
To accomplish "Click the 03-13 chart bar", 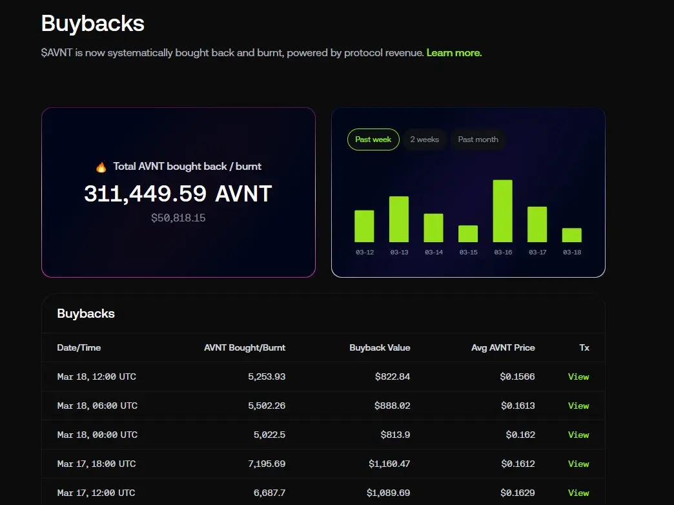I will pyautogui.click(x=399, y=219).
